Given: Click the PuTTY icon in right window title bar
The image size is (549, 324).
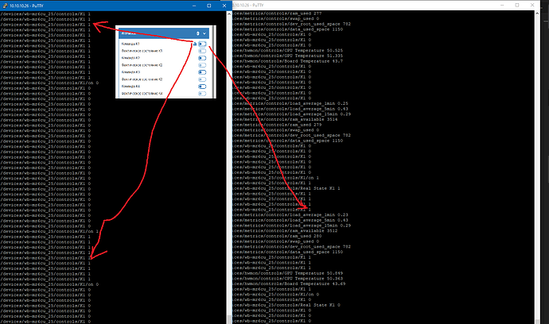Looking at the screenshot, I should pos(234,4).
